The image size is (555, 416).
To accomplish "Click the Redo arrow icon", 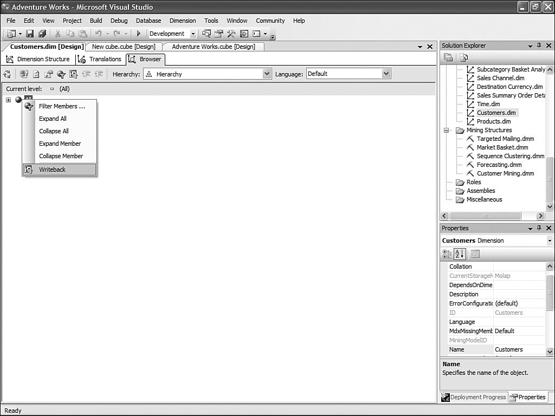I will [117, 34].
